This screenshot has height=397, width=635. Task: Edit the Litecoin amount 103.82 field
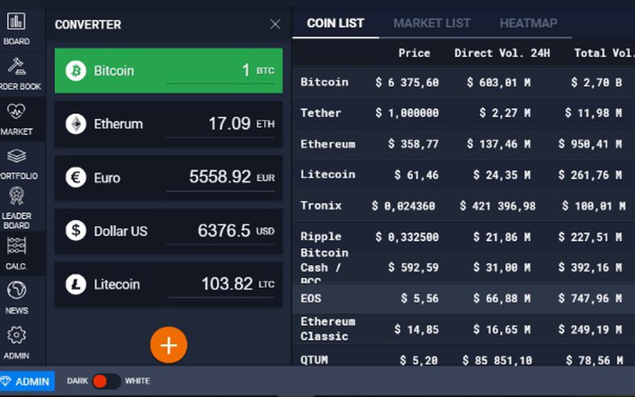pyautogui.click(x=221, y=284)
